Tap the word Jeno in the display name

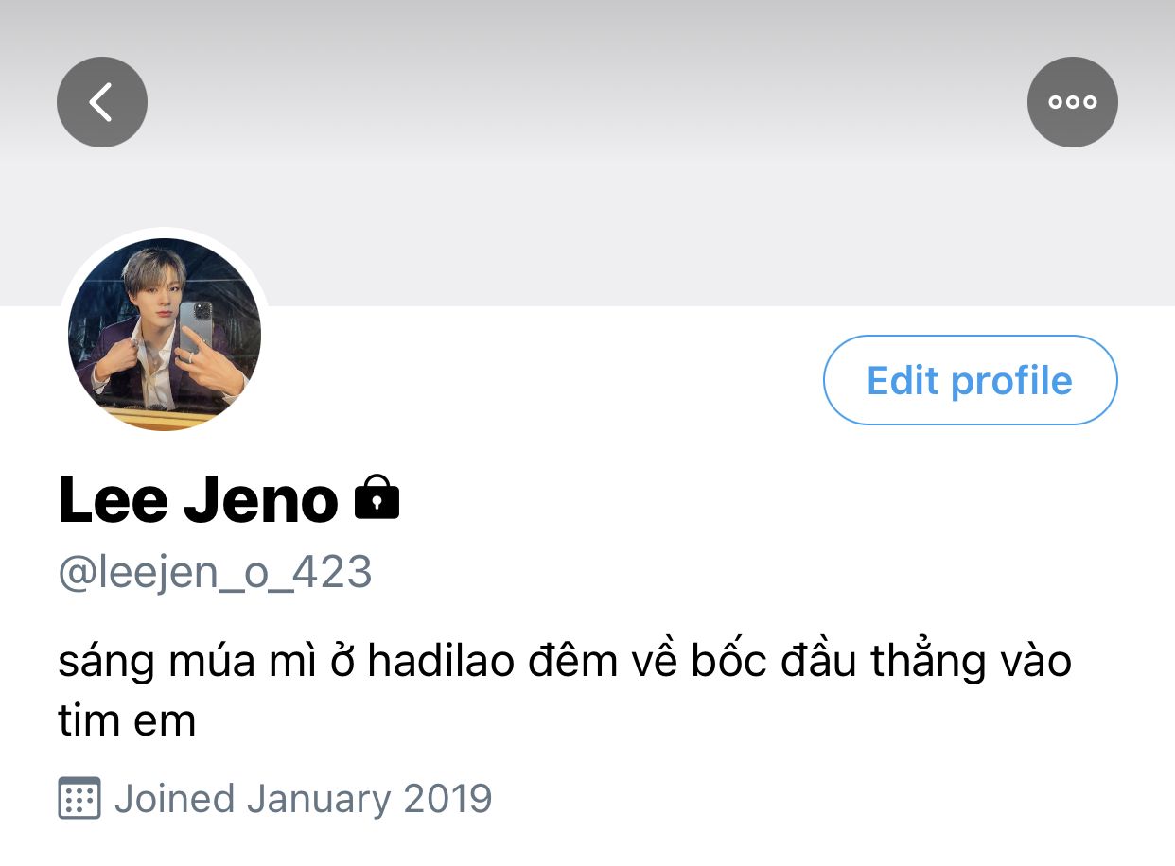click(261, 499)
